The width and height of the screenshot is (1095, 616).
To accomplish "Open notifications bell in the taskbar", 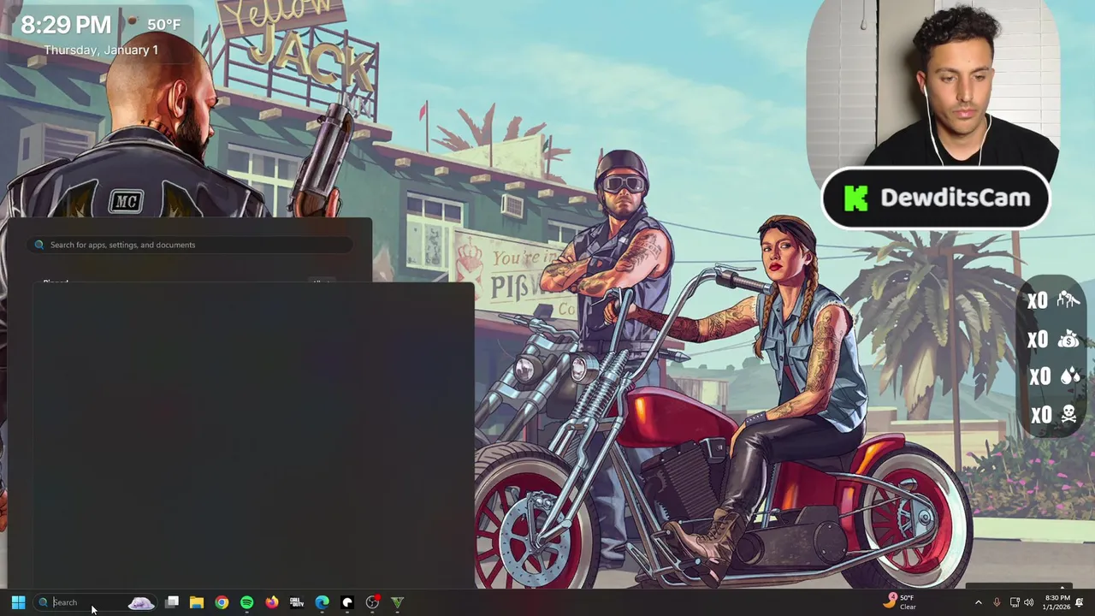I will [1080, 602].
